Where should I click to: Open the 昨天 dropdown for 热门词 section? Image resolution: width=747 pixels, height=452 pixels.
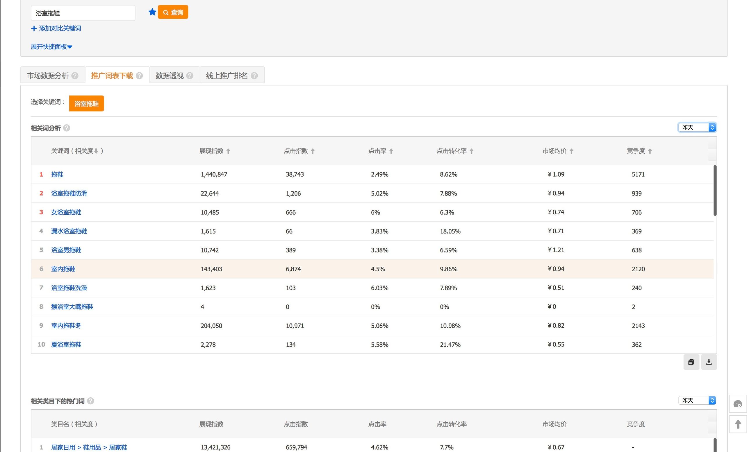pos(697,400)
